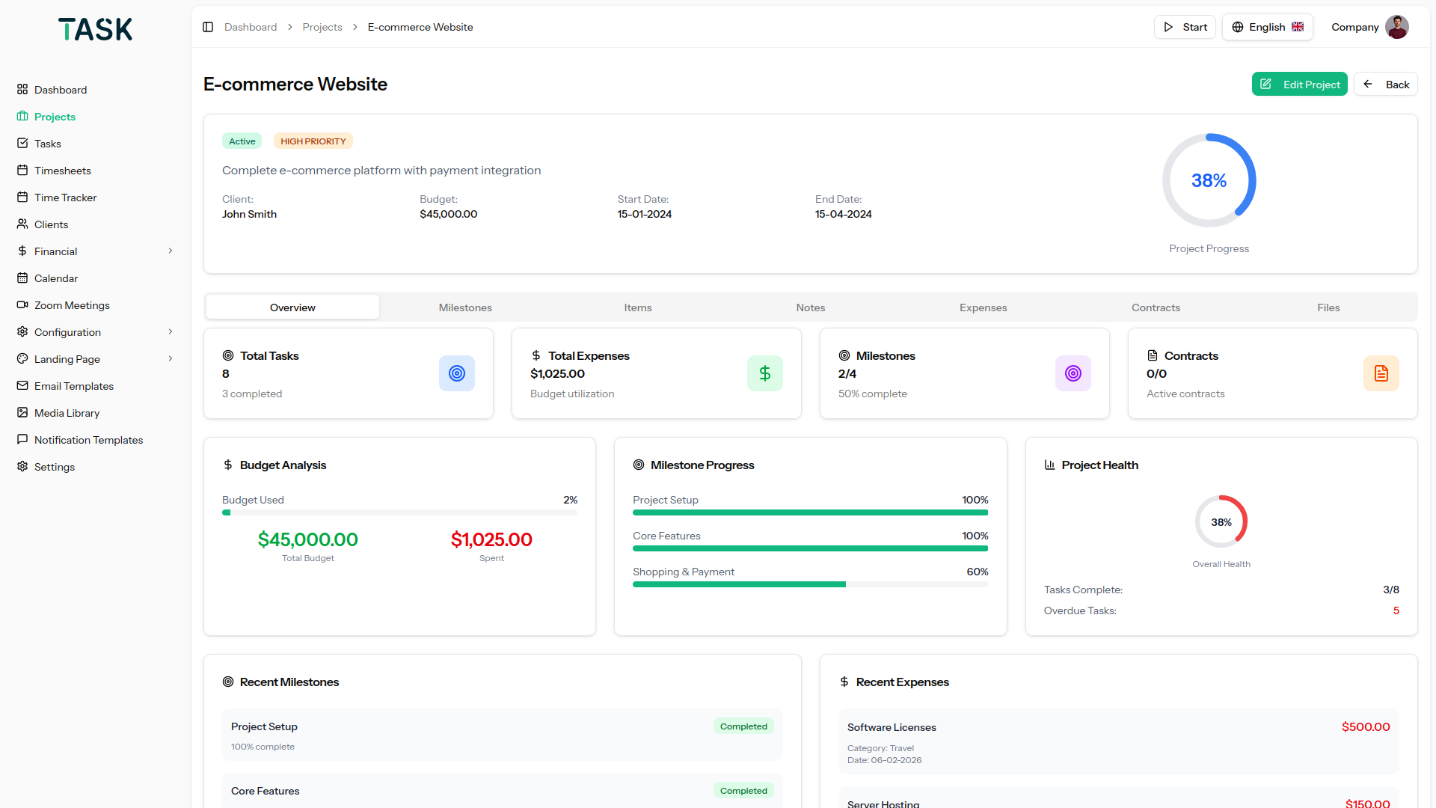Click the Shopping & Payment progress bar
This screenshot has height=808, width=1436.
point(810,584)
